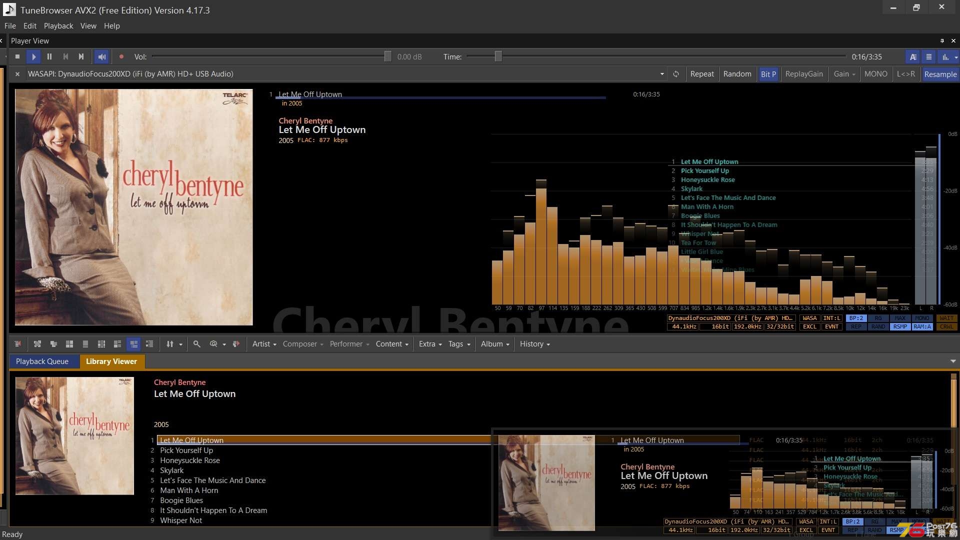Viewport: 960px width, 540px height.
Task: Open the Edit menu
Action: tap(30, 26)
